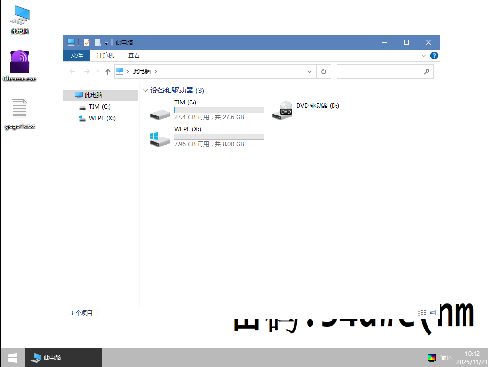The width and height of the screenshot is (488, 367).
Task: Switch to the details view layout
Action: coord(422,313)
